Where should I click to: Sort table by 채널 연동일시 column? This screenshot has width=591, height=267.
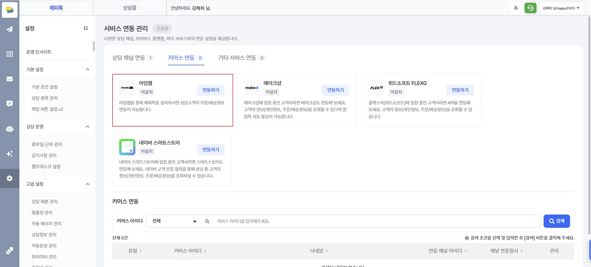click(521, 251)
